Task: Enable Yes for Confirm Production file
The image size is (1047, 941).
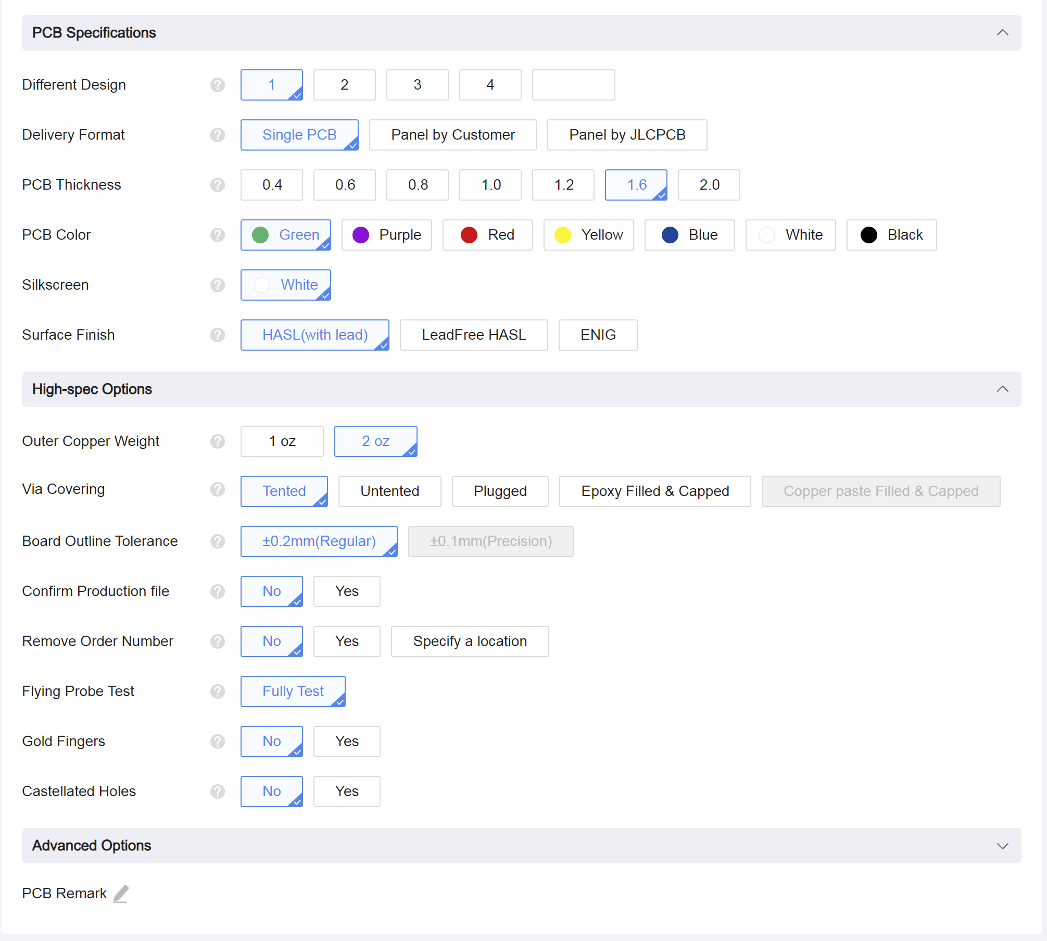Action: pyautogui.click(x=346, y=591)
